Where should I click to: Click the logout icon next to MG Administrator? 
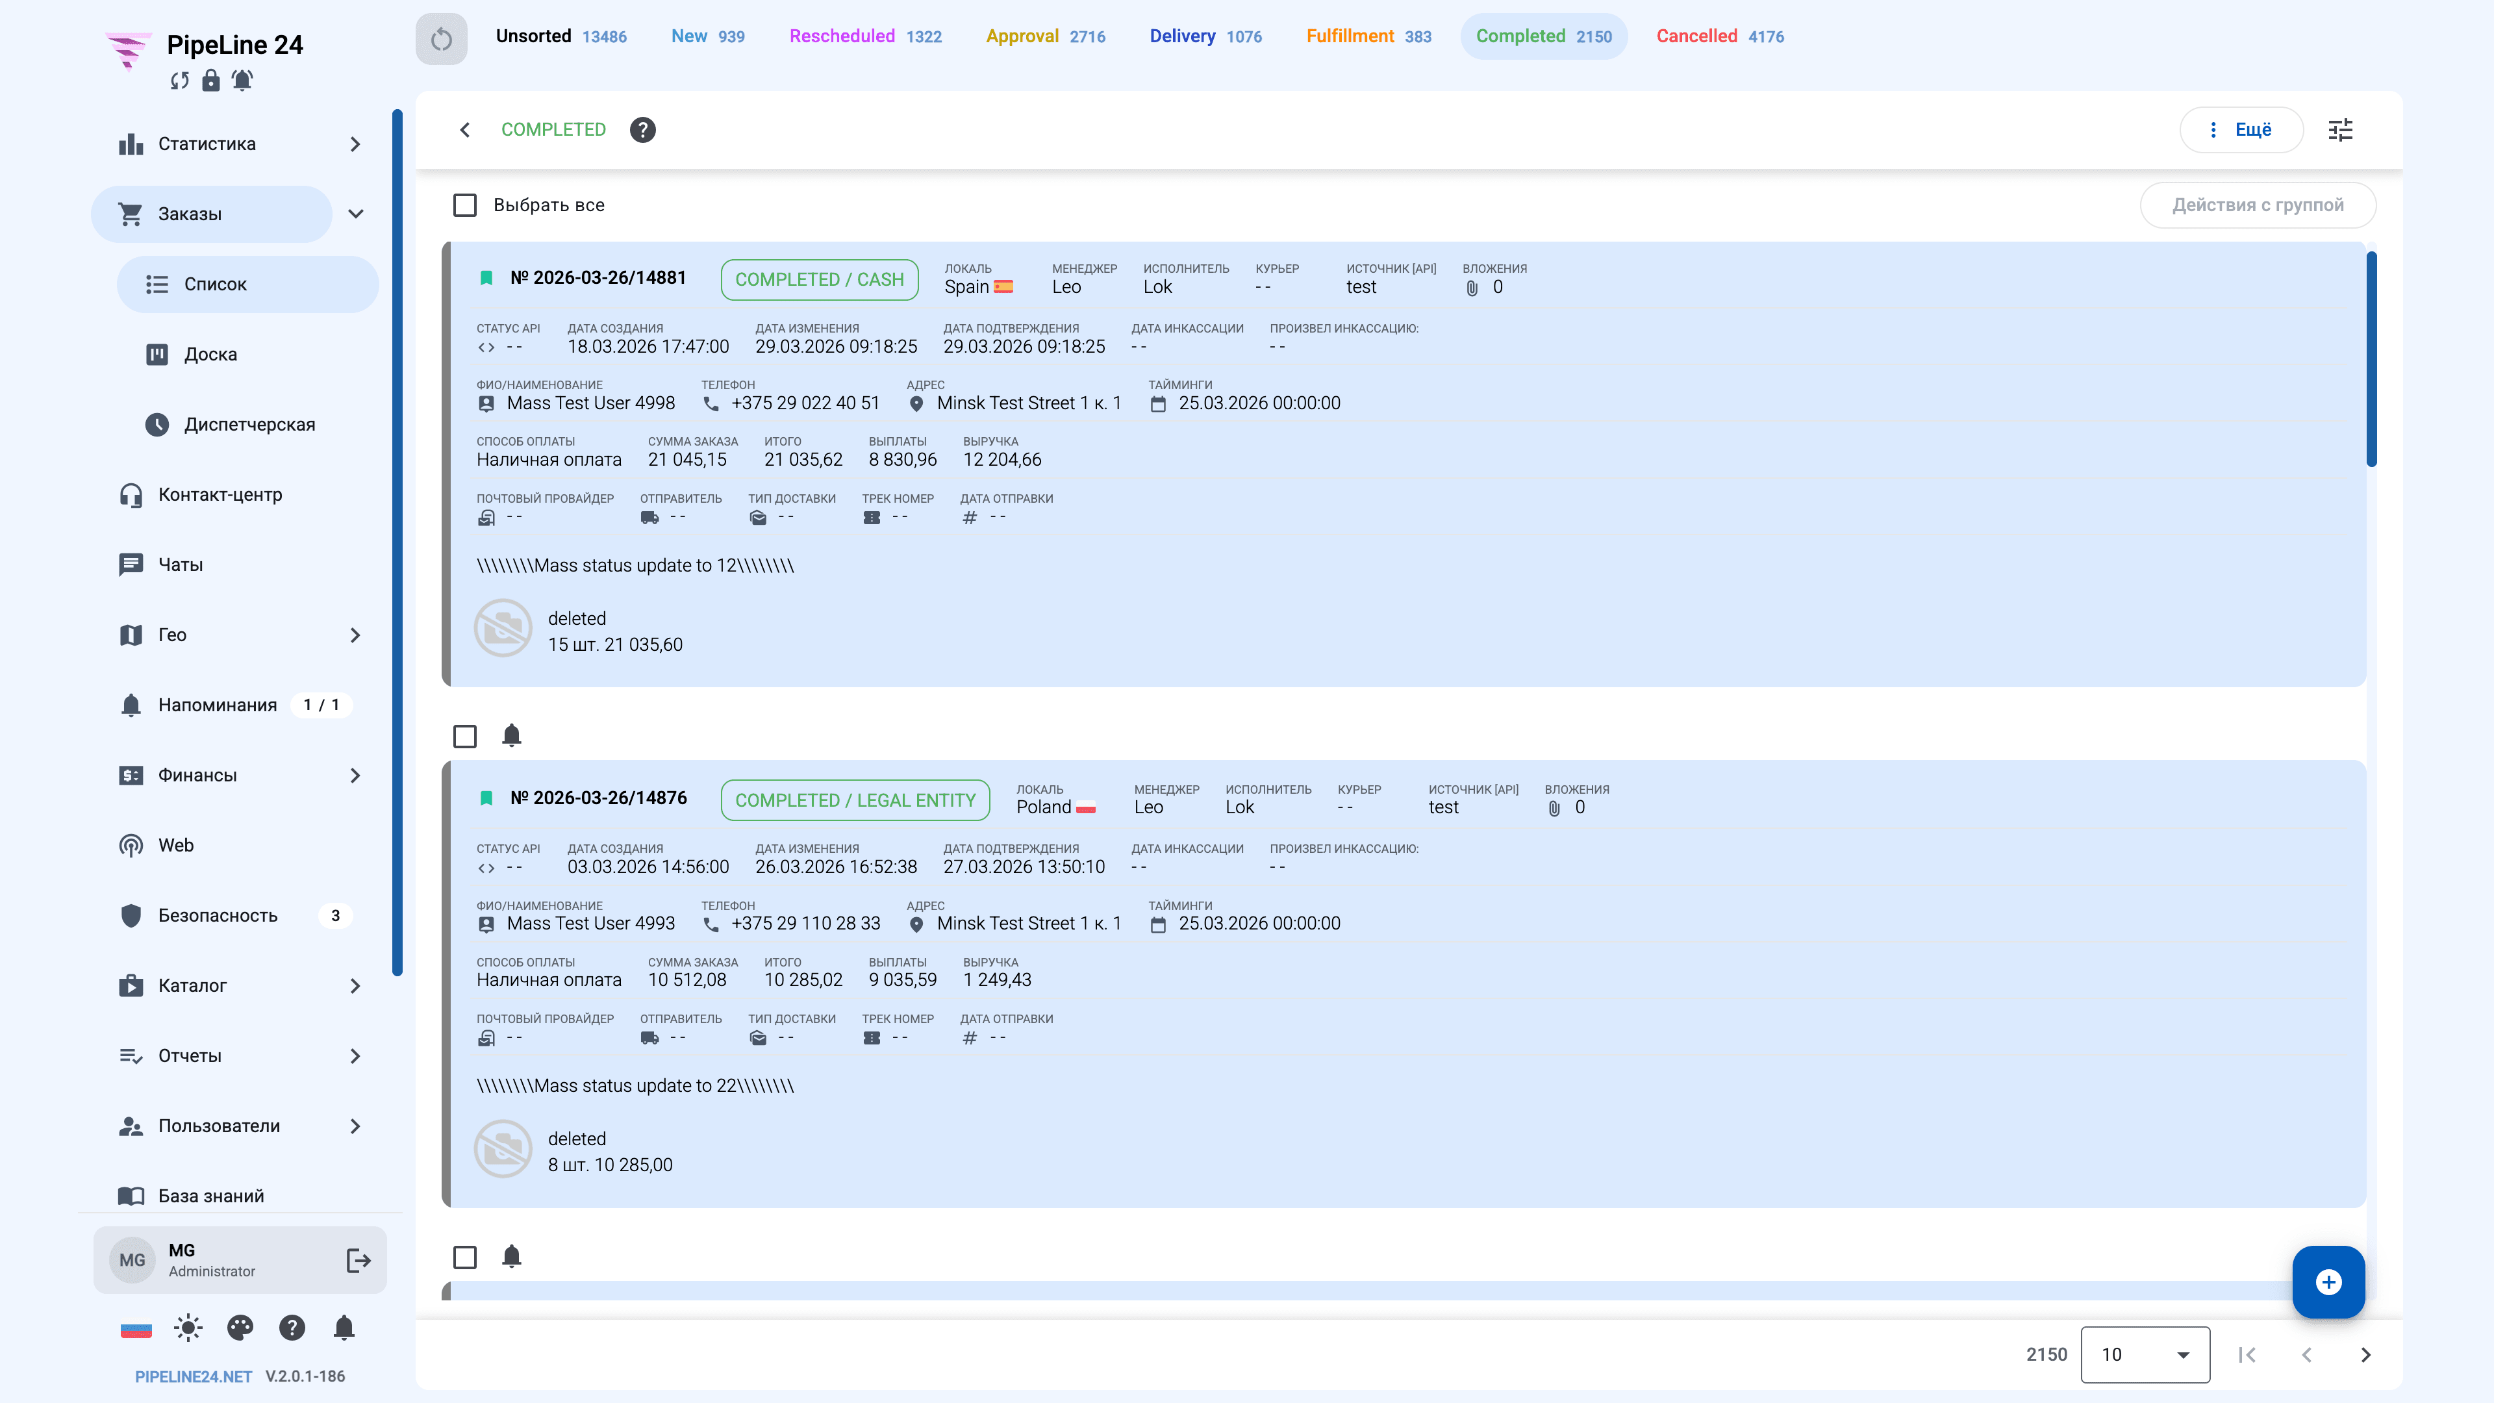(x=359, y=1259)
